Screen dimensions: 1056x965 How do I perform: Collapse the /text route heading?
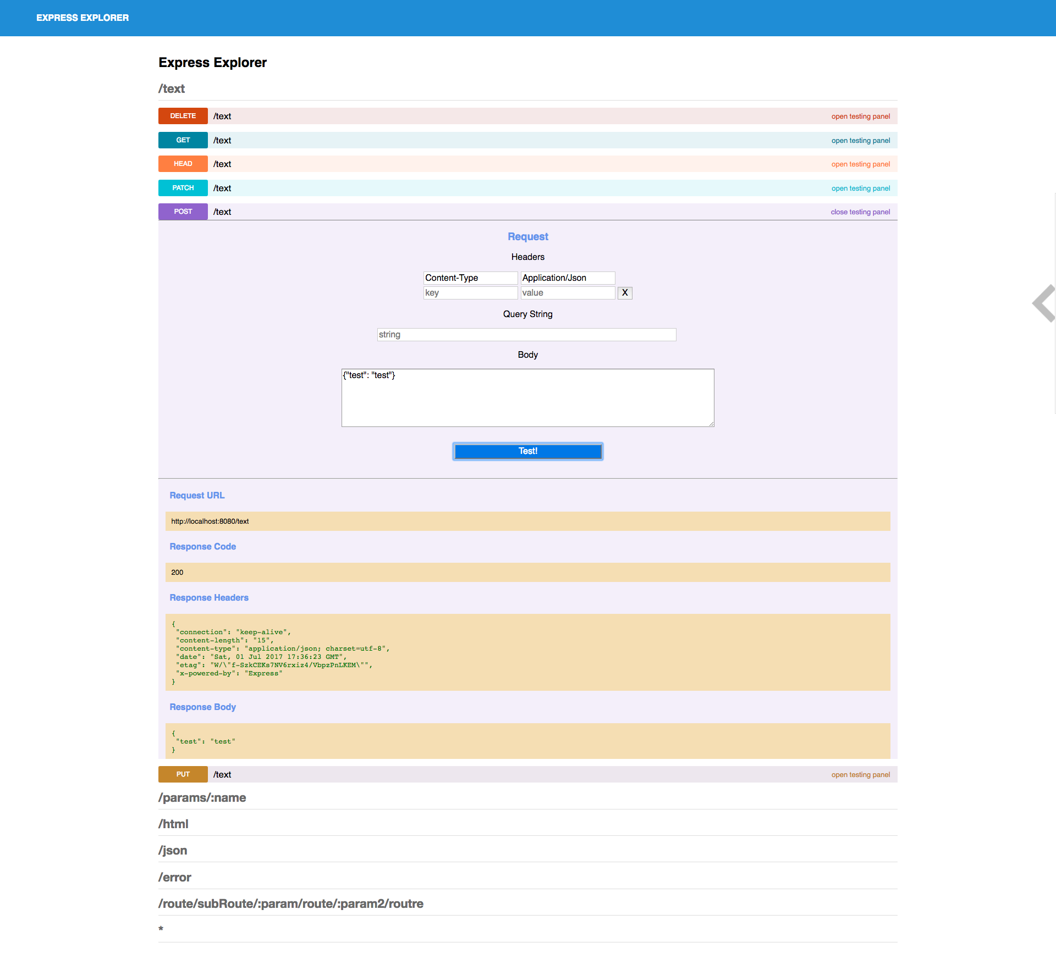coord(172,89)
